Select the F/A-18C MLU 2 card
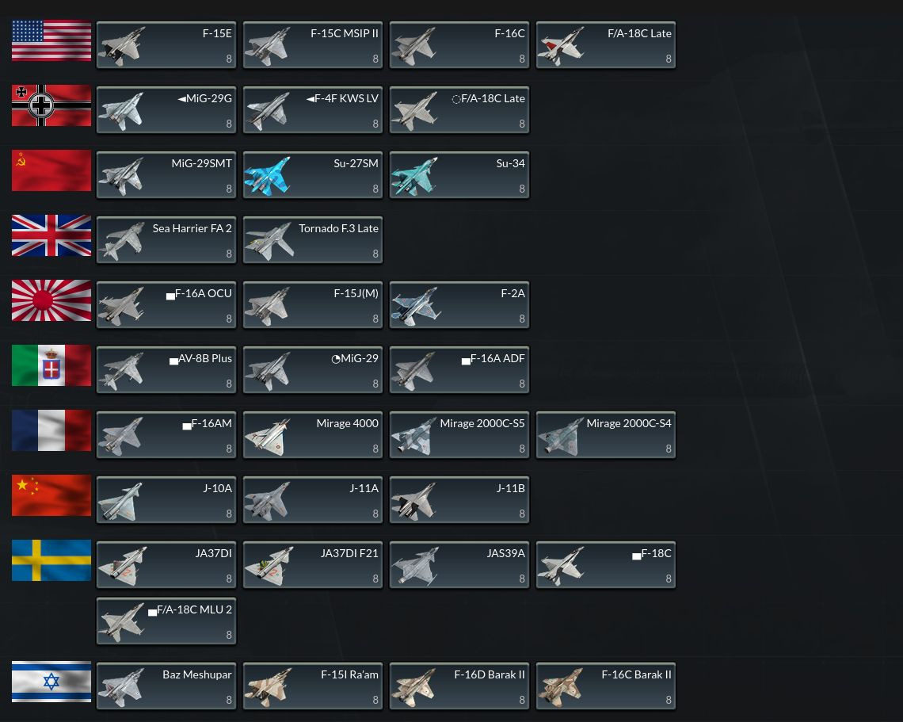This screenshot has width=903, height=722. (166, 621)
